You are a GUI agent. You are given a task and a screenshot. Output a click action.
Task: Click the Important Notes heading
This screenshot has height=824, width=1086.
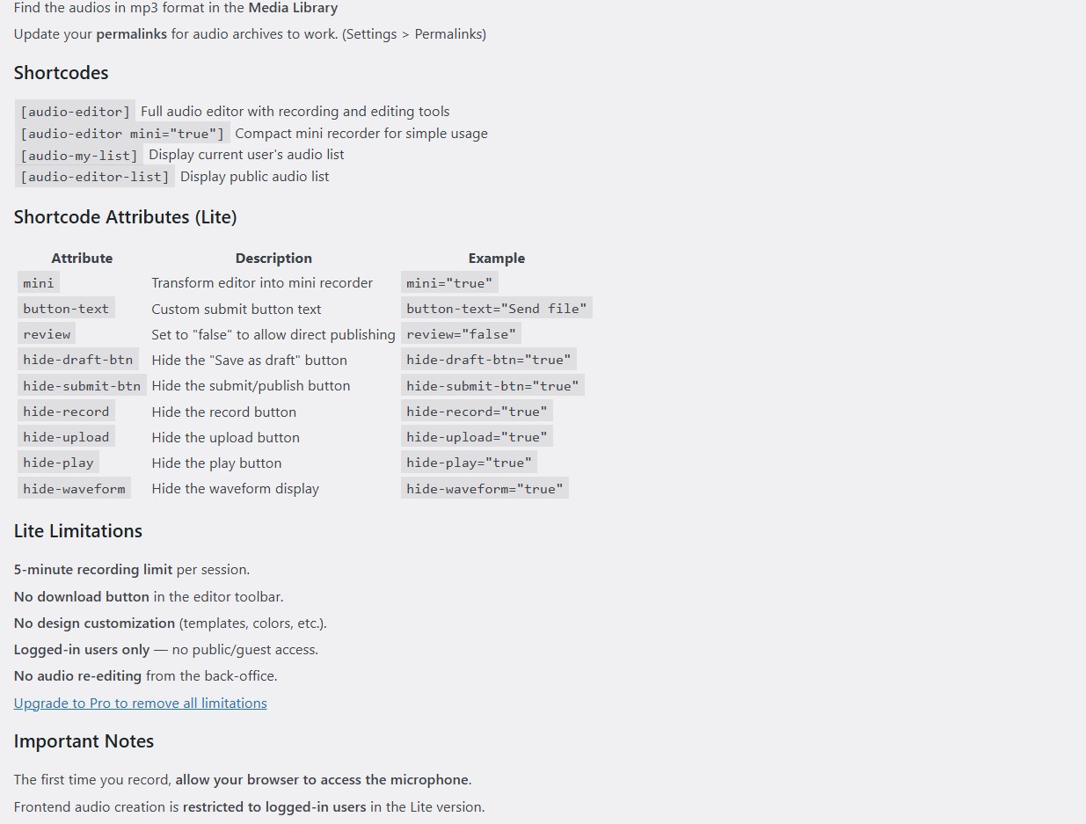pyautogui.click(x=84, y=741)
